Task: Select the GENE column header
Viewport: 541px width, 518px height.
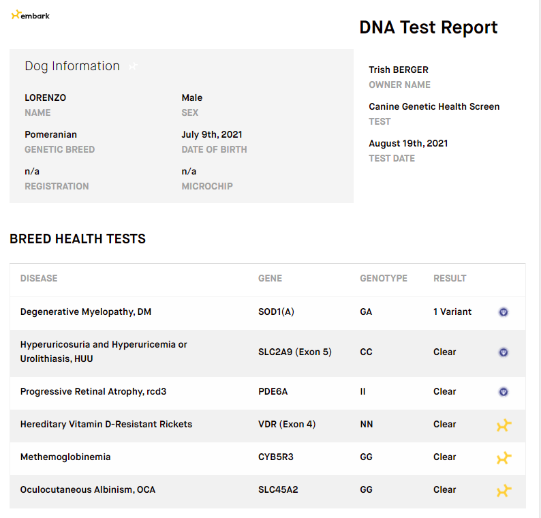Action: 270,278
